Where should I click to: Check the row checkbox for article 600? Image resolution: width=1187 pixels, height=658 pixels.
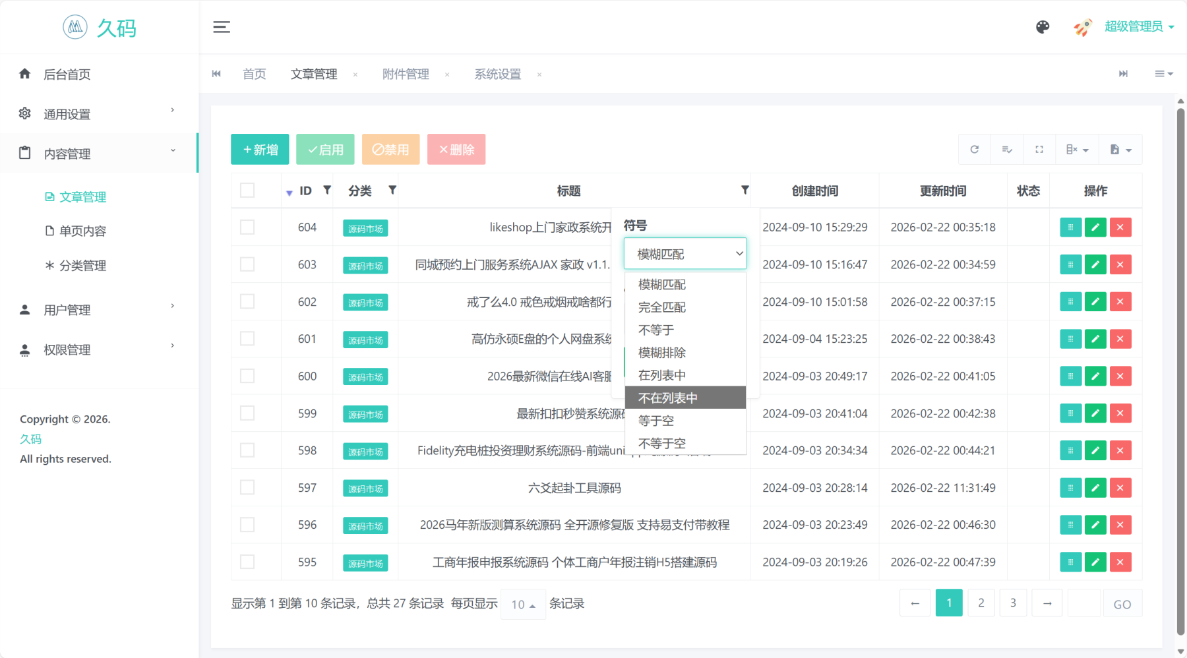247,376
